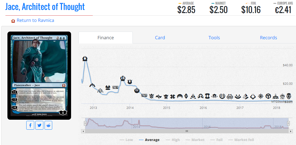
Task: Show the Market foil series in legend
Action: point(241,140)
